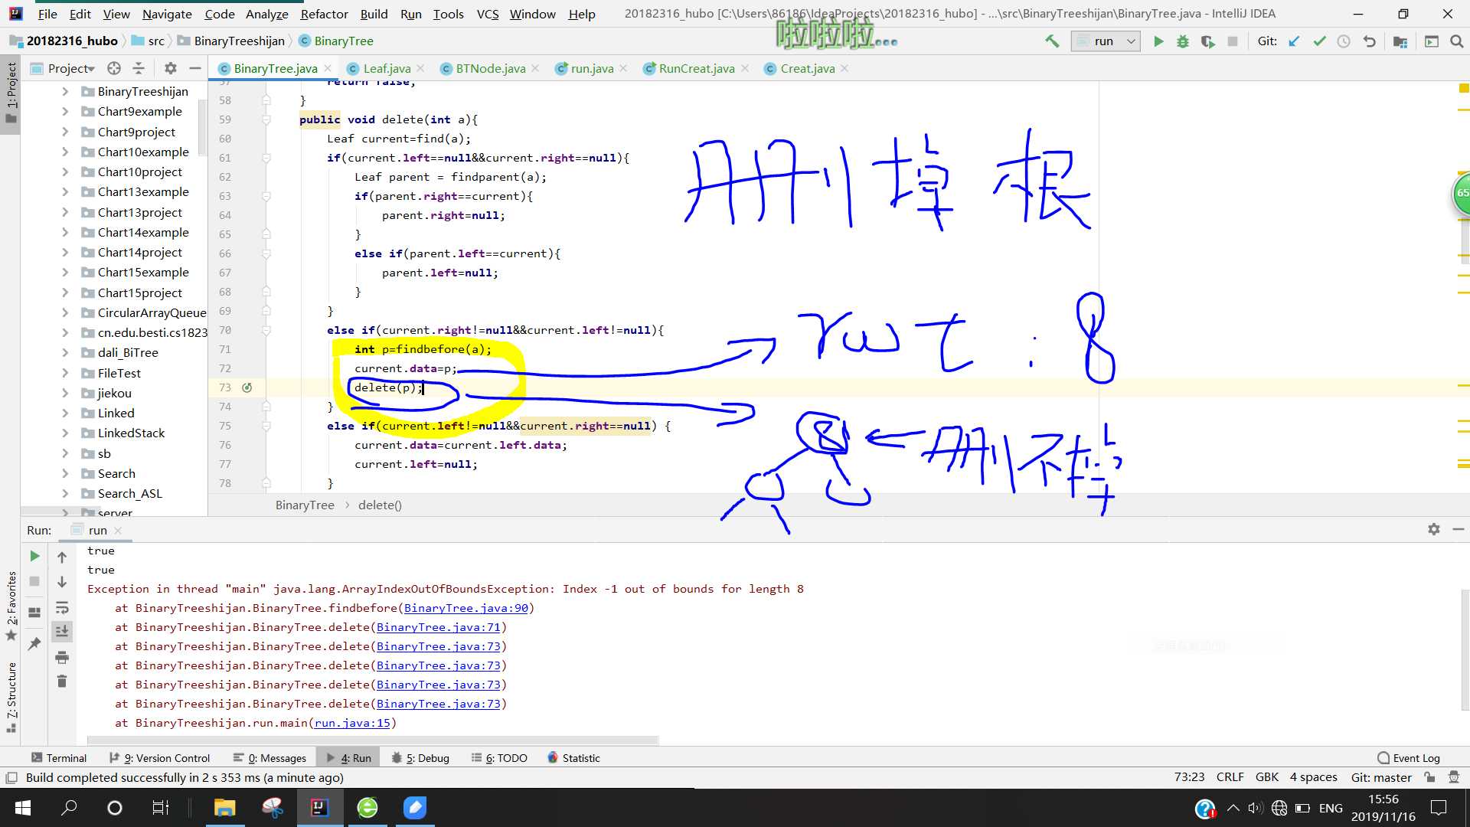Click the Run panel's stop icon

click(x=34, y=582)
